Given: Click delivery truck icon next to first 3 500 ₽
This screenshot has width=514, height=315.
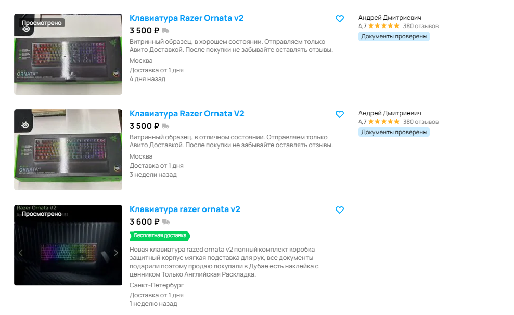Looking at the screenshot, I should (165, 31).
